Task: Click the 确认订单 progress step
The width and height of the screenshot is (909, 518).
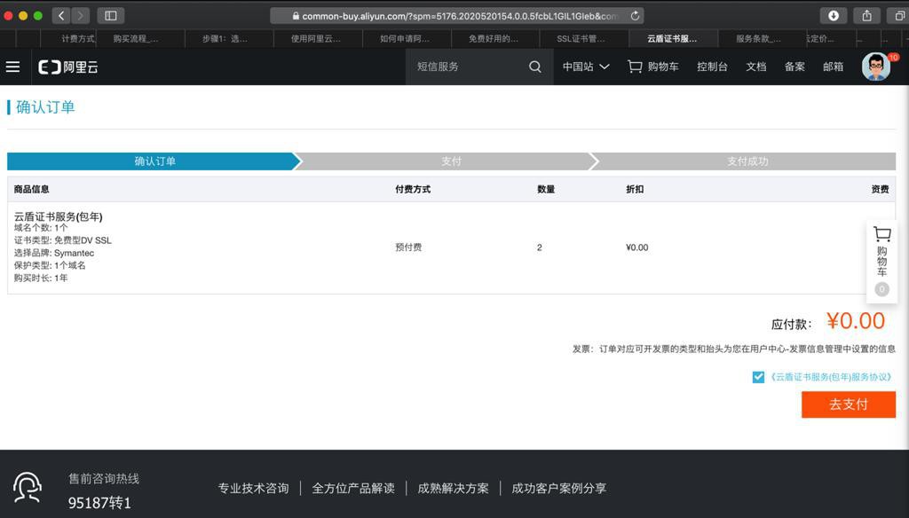Action: click(154, 161)
